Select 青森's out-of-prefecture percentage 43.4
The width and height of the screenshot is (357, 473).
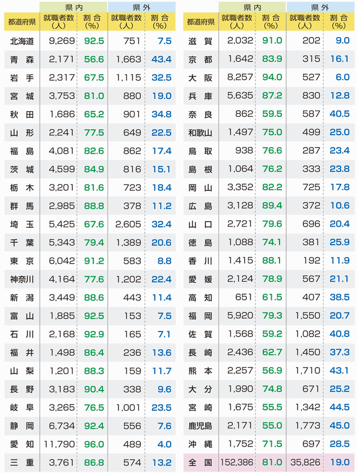[161, 59]
